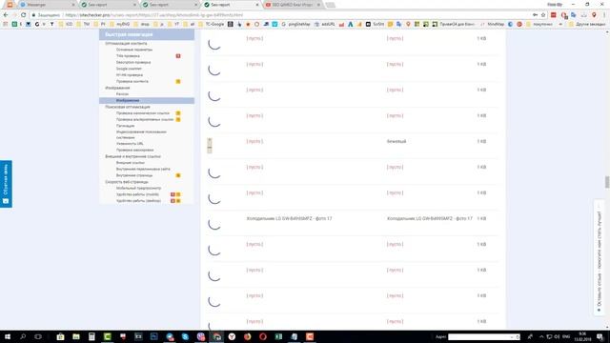Open the ICO bookmark folder
Viewport: 610px width, 343px height.
click(66, 24)
